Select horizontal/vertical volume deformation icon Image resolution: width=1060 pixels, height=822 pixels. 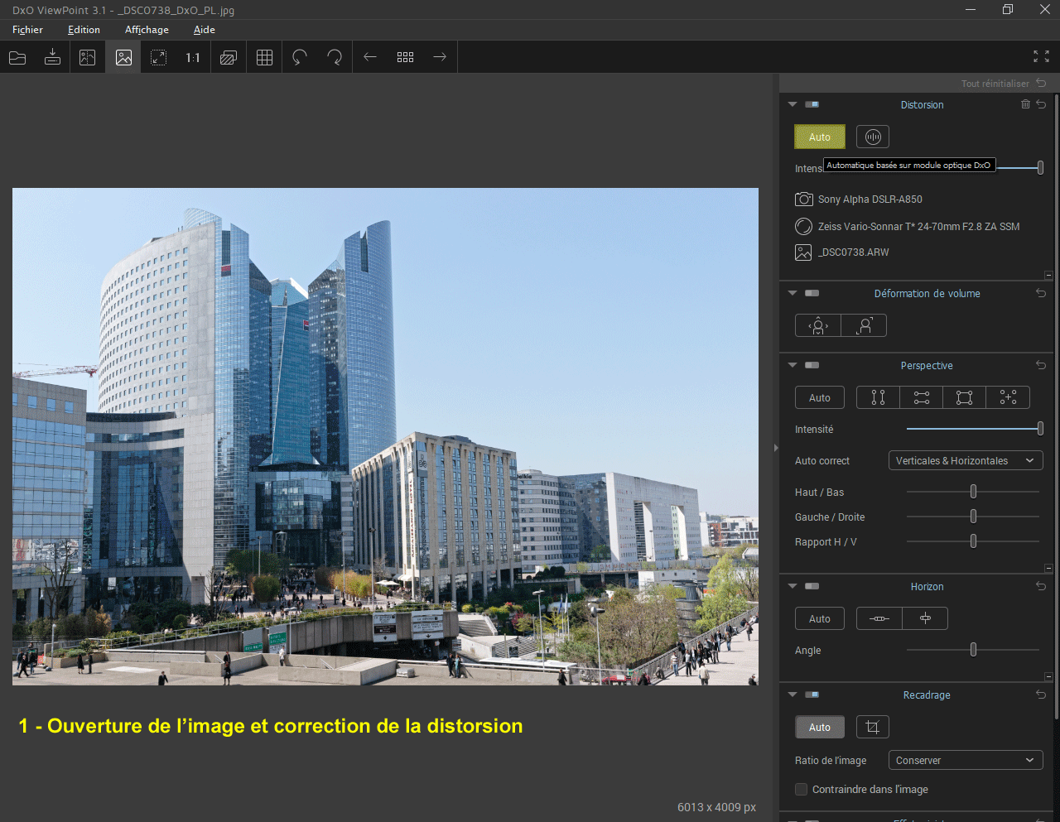pyautogui.click(x=818, y=325)
